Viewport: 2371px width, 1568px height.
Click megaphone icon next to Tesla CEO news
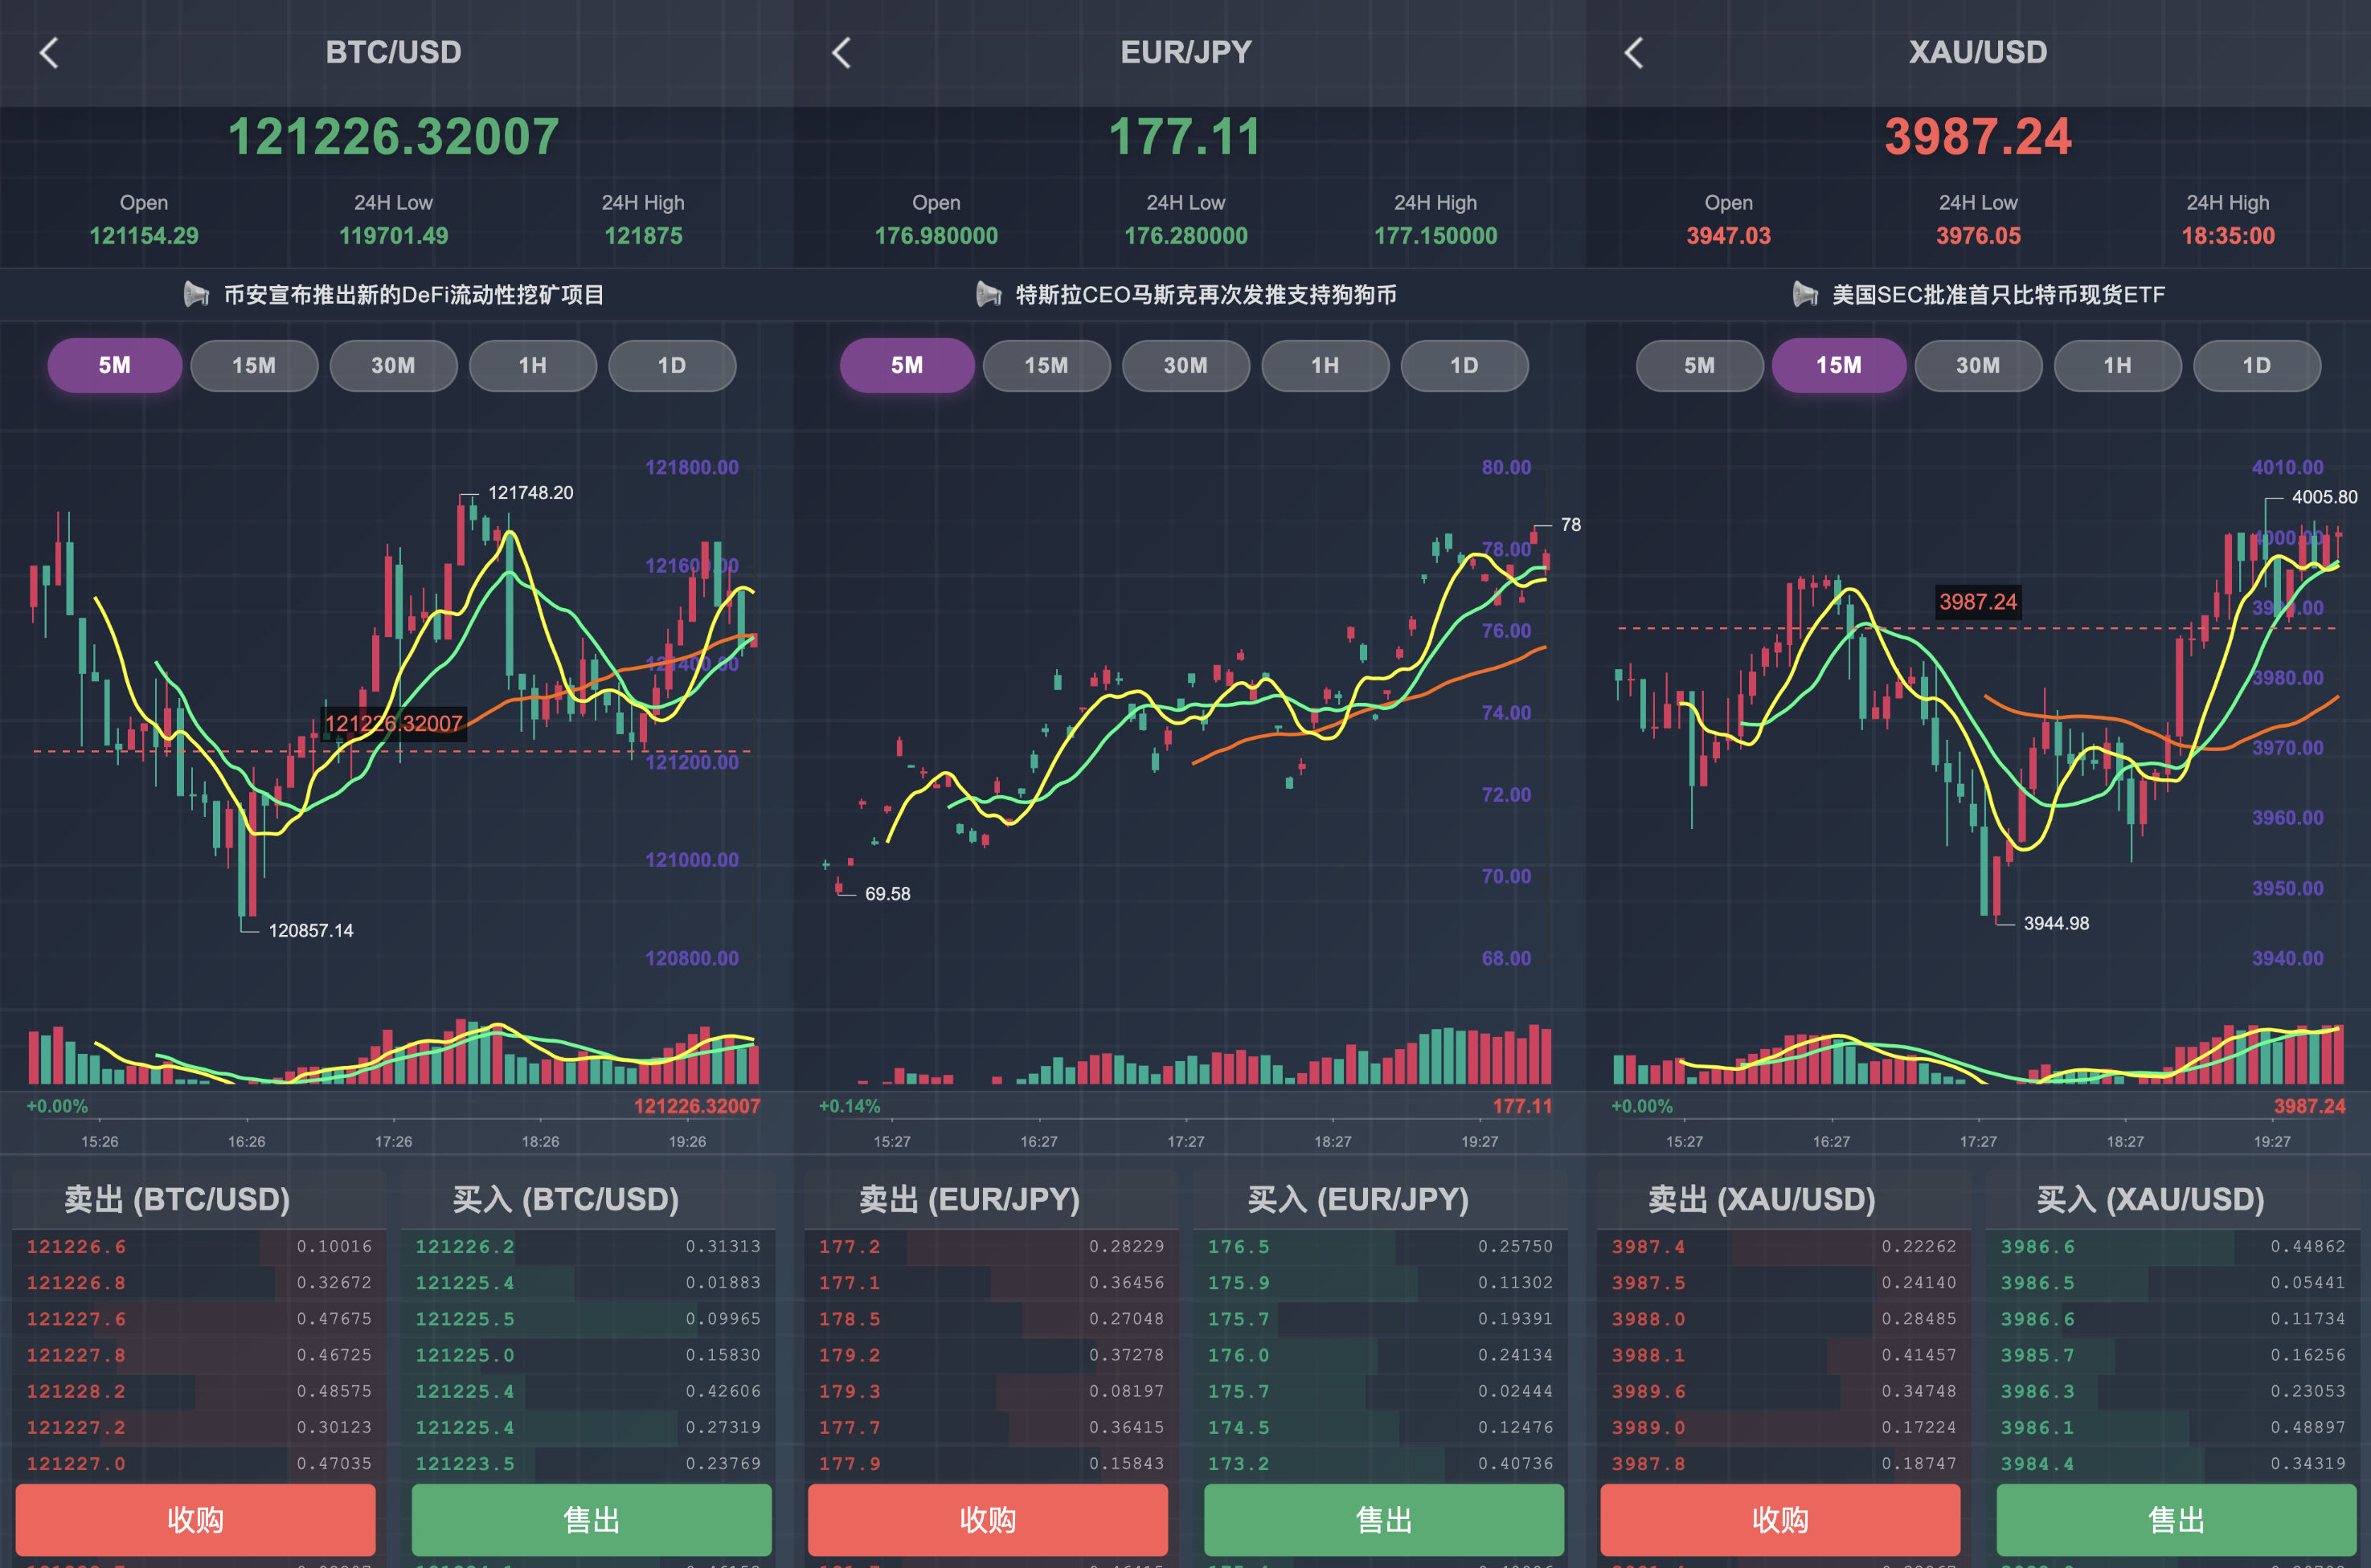(989, 294)
